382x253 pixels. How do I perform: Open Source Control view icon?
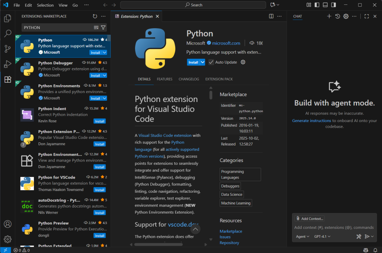pos(7,49)
